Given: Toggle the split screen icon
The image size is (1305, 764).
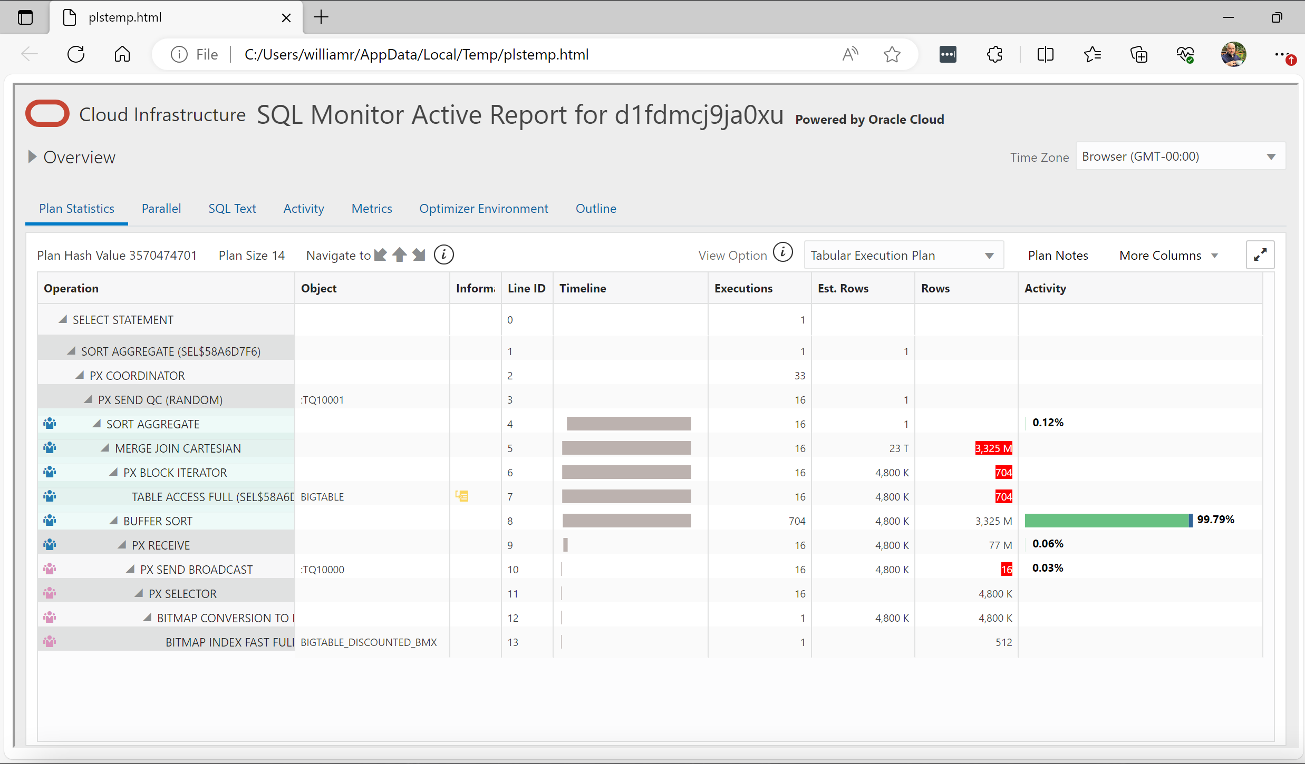Looking at the screenshot, I should click(1045, 54).
